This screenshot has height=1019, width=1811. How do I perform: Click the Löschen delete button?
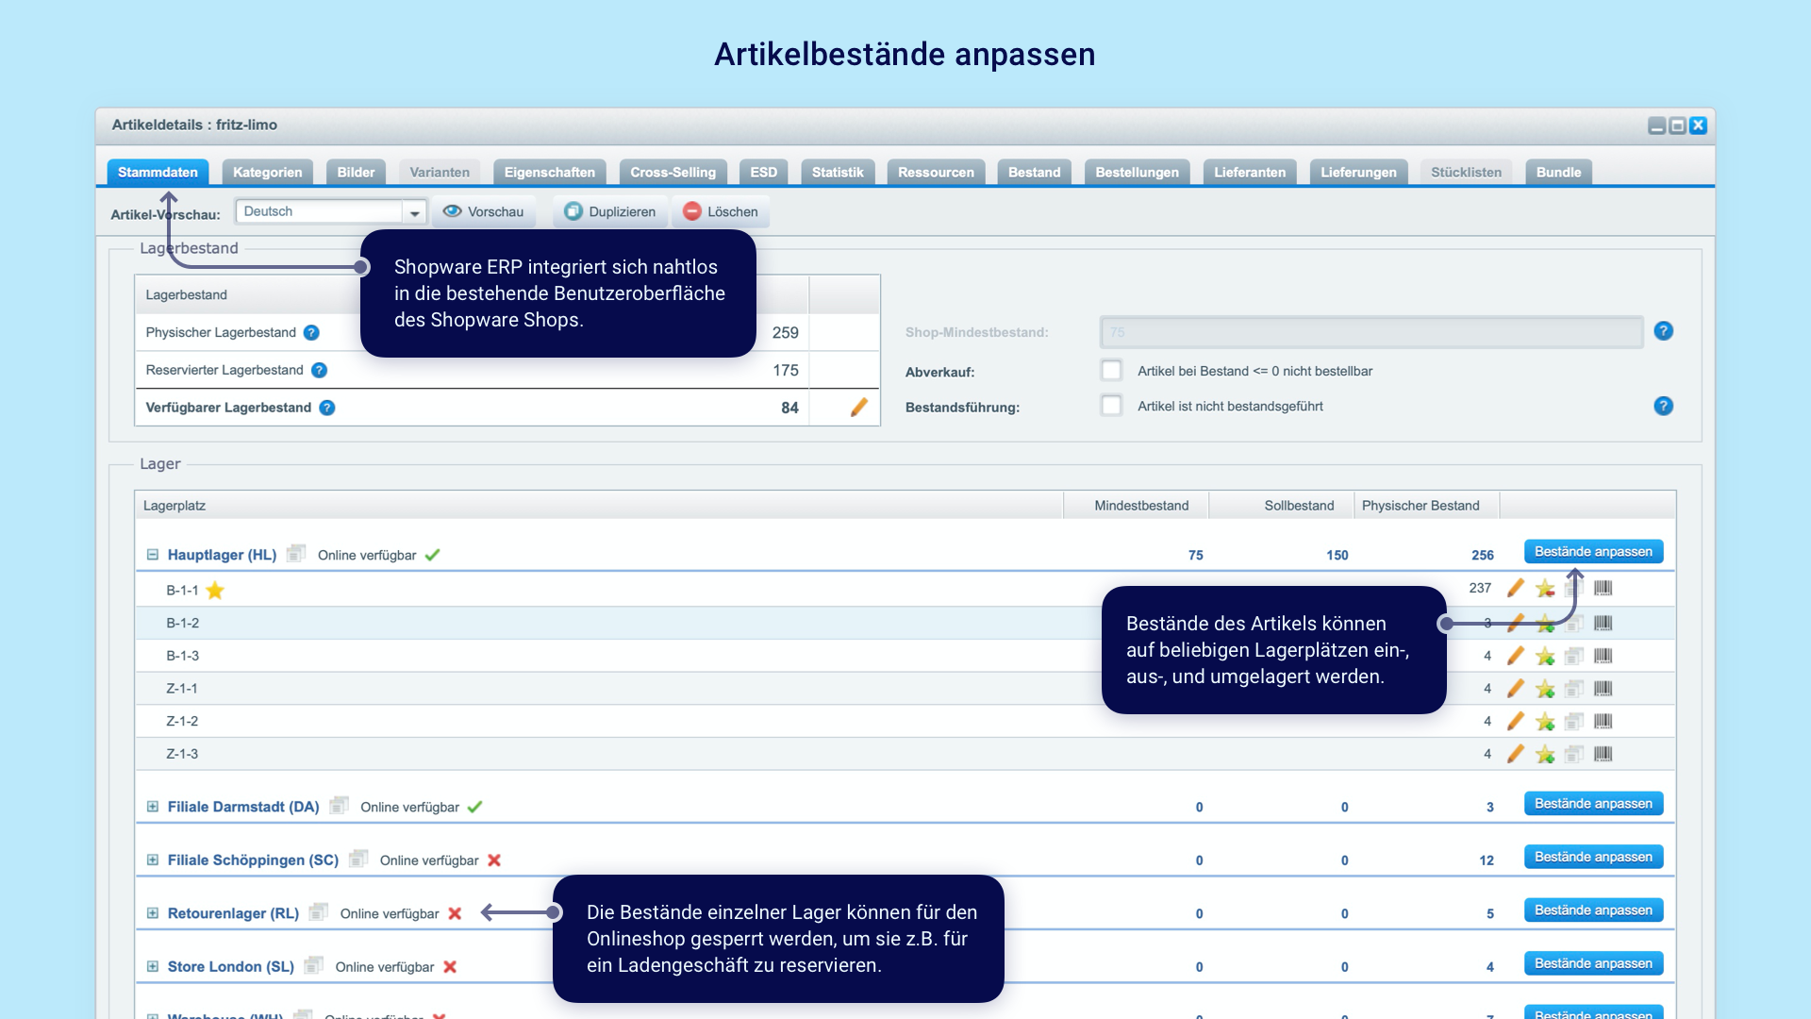coord(722,211)
